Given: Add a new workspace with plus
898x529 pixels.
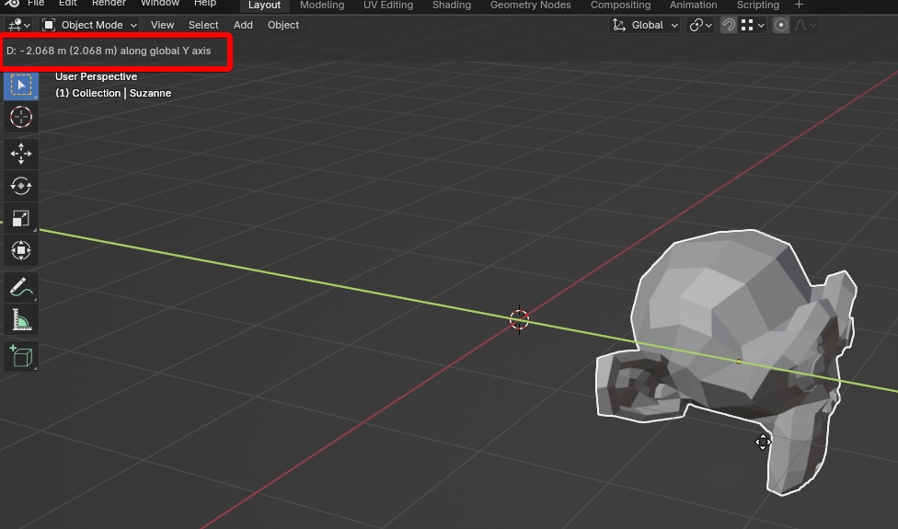Looking at the screenshot, I should [x=799, y=6].
